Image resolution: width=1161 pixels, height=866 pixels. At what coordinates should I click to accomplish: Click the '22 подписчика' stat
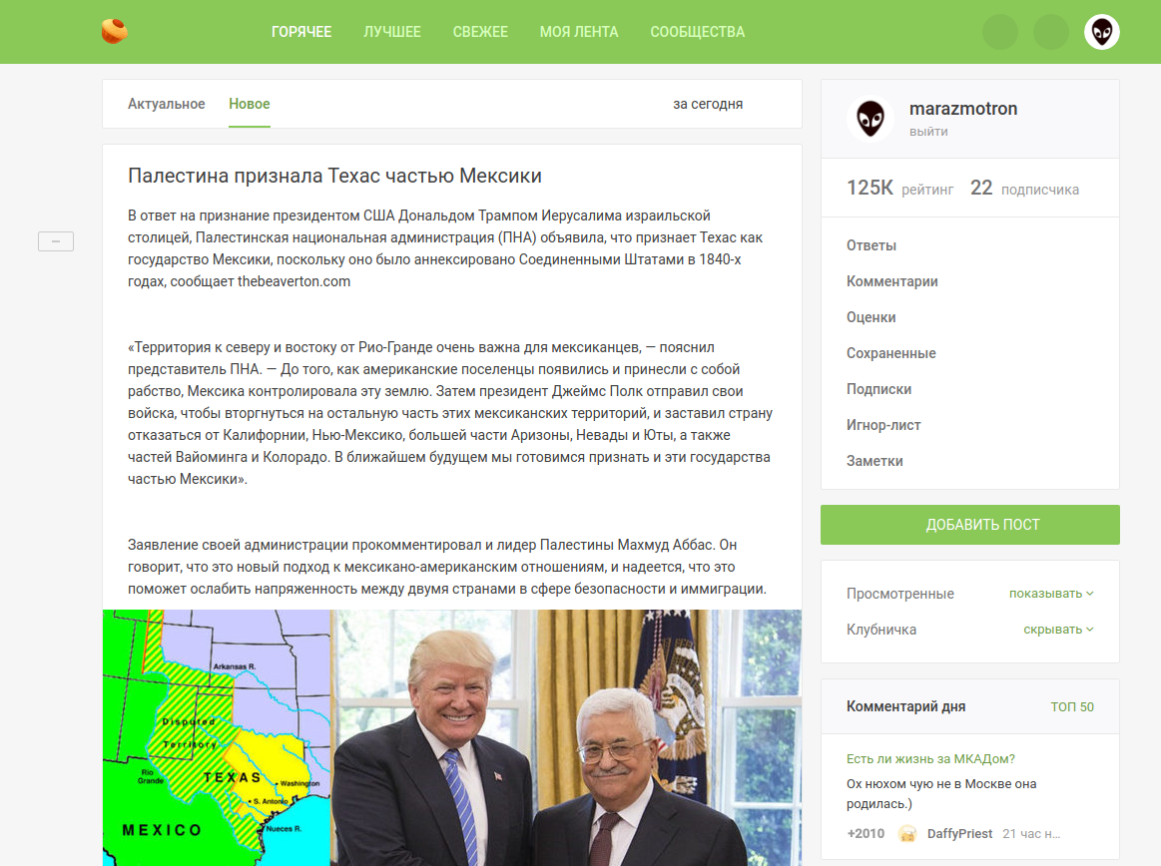coord(1025,188)
